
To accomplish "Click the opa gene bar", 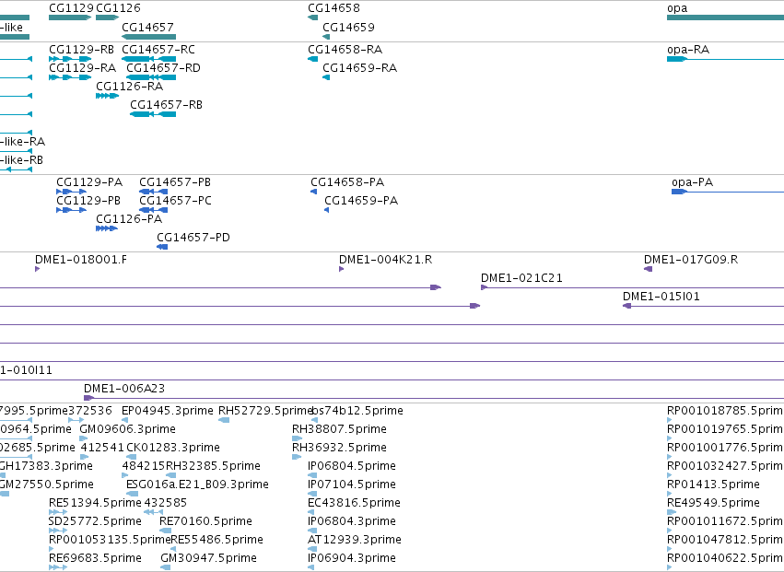I will point(726,18).
